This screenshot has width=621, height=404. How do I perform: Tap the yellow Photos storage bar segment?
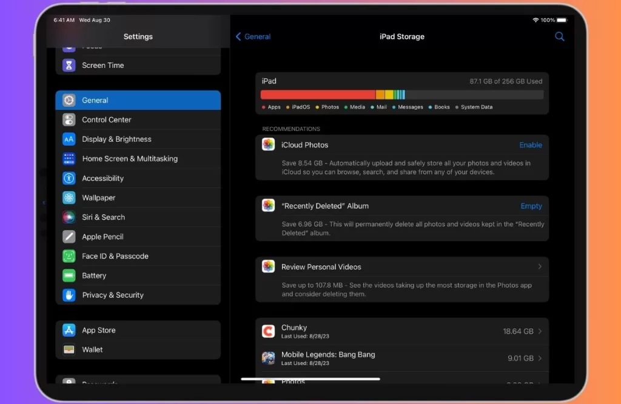click(389, 95)
